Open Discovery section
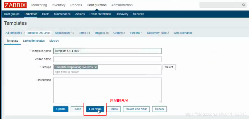The height and width of the screenshot is (119, 249). [x=122, y=14]
